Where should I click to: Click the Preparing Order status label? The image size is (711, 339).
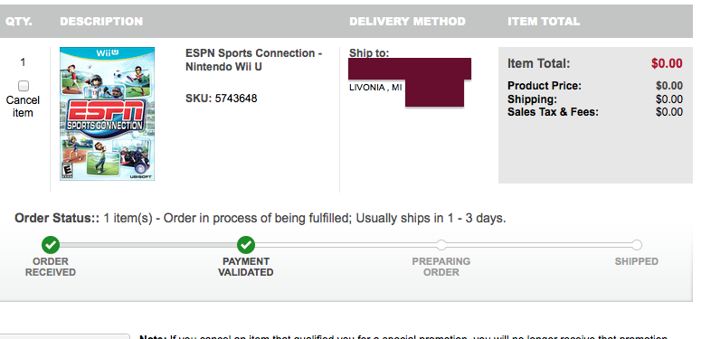[x=441, y=267]
